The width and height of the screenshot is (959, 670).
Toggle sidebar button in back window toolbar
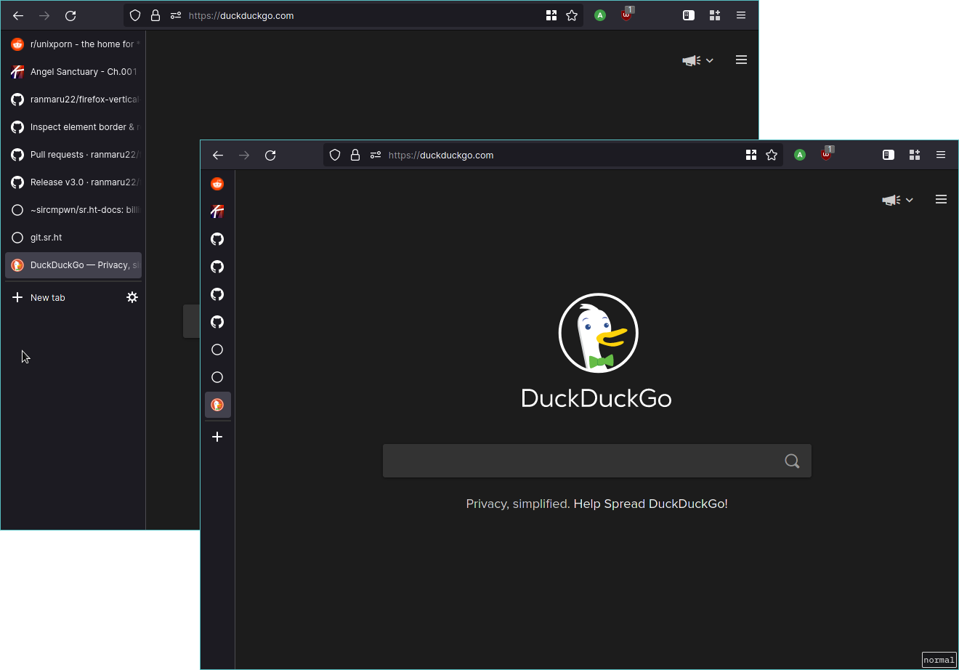(x=689, y=15)
